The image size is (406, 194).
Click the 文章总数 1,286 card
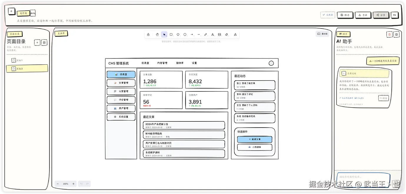coord(161,80)
